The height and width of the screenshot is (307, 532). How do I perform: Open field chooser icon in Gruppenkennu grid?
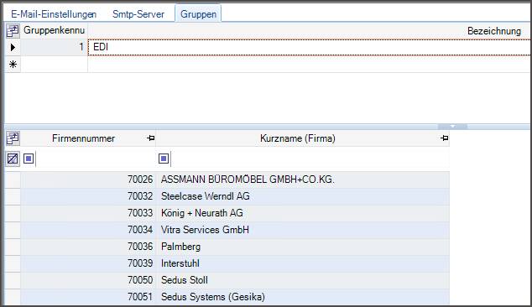coord(13,30)
